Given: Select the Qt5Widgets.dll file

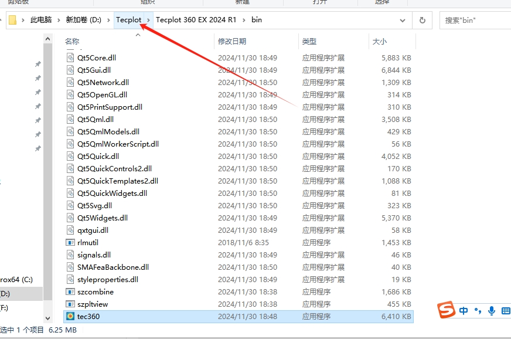Looking at the screenshot, I should [102, 218].
